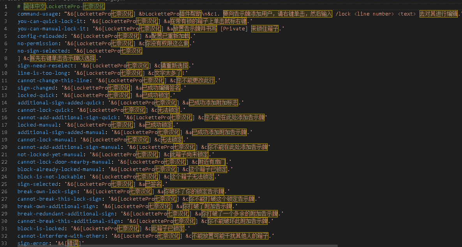Image resolution: width=462 pixels, height=247 pixels.
Task: Place cursor on the key 'command-usage'
Action: click(37, 14)
